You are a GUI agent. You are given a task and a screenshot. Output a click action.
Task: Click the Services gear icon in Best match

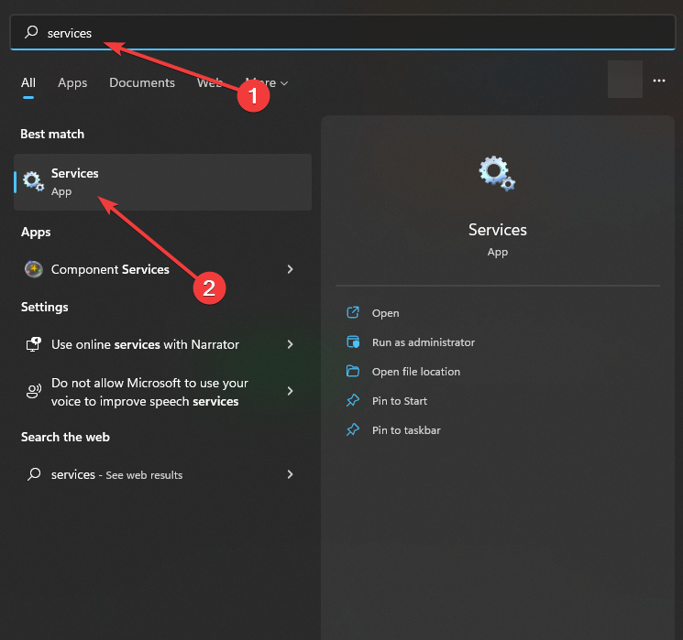click(x=34, y=181)
